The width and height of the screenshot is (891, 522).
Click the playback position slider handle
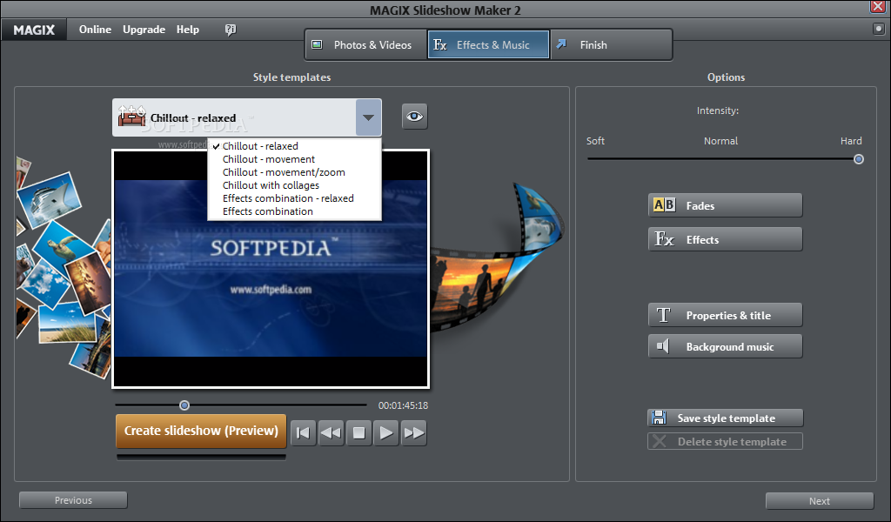(x=184, y=405)
